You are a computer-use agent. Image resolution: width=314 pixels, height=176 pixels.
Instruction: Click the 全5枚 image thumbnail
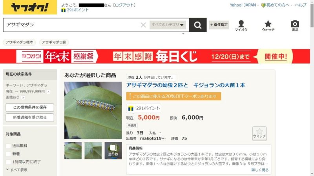pos(113,151)
